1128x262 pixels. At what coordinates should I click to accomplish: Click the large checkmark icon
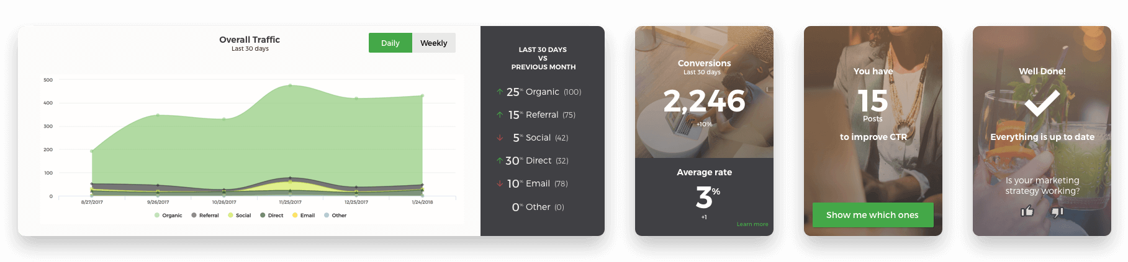tap(1042, 103)
